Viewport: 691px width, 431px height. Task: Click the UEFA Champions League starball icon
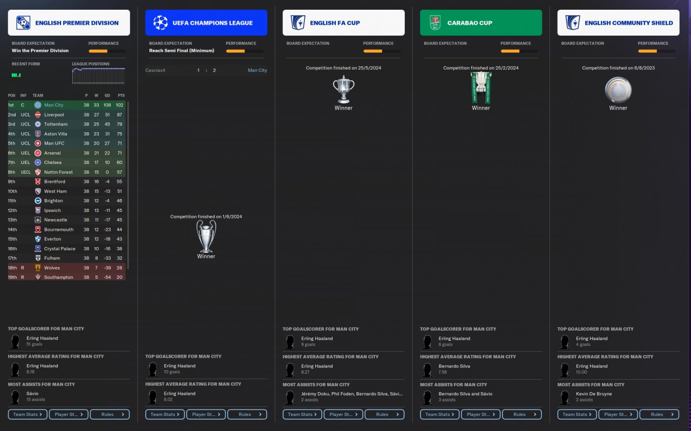160,23
